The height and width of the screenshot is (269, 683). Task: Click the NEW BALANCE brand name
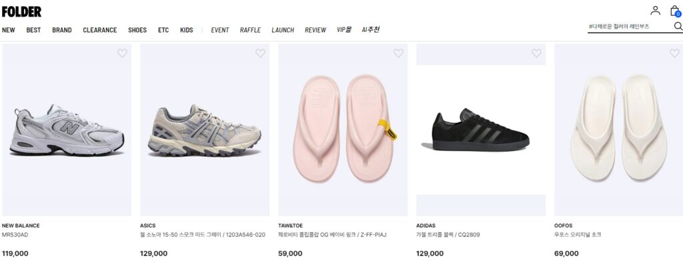[x=21, y=226]
